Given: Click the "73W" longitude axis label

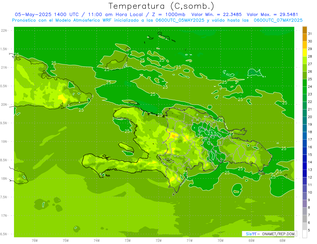Looking at the screenshot, I should [128, 240].
